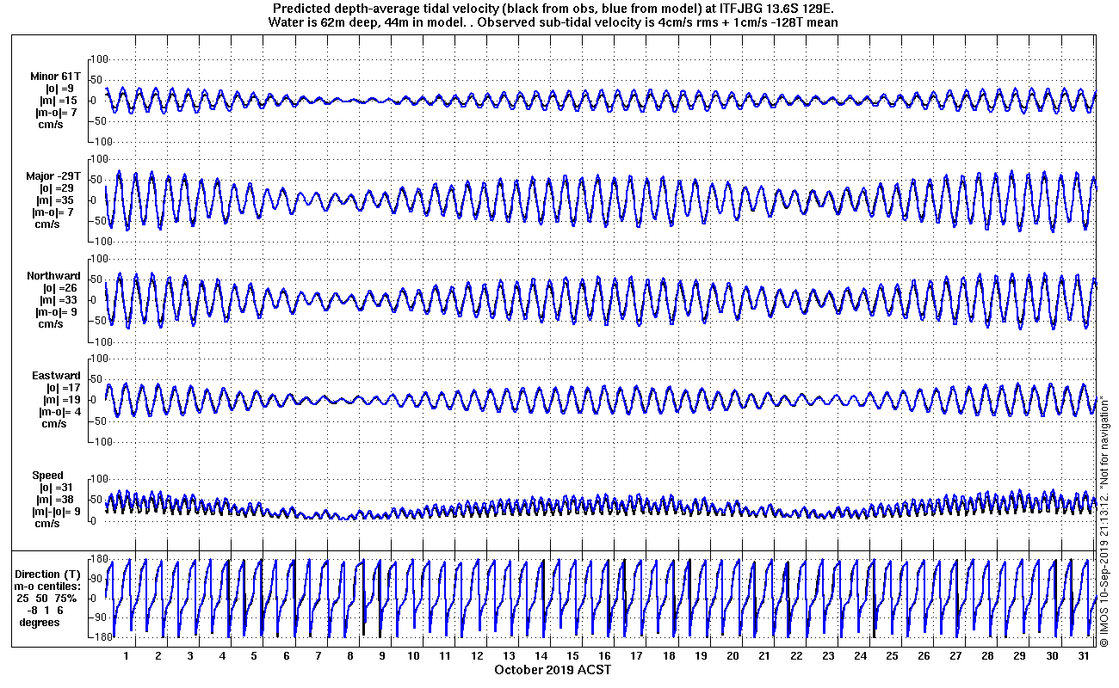The image size is (1119, 688).
Task: Click the day '20' label on the date axis
Action: 733,655
